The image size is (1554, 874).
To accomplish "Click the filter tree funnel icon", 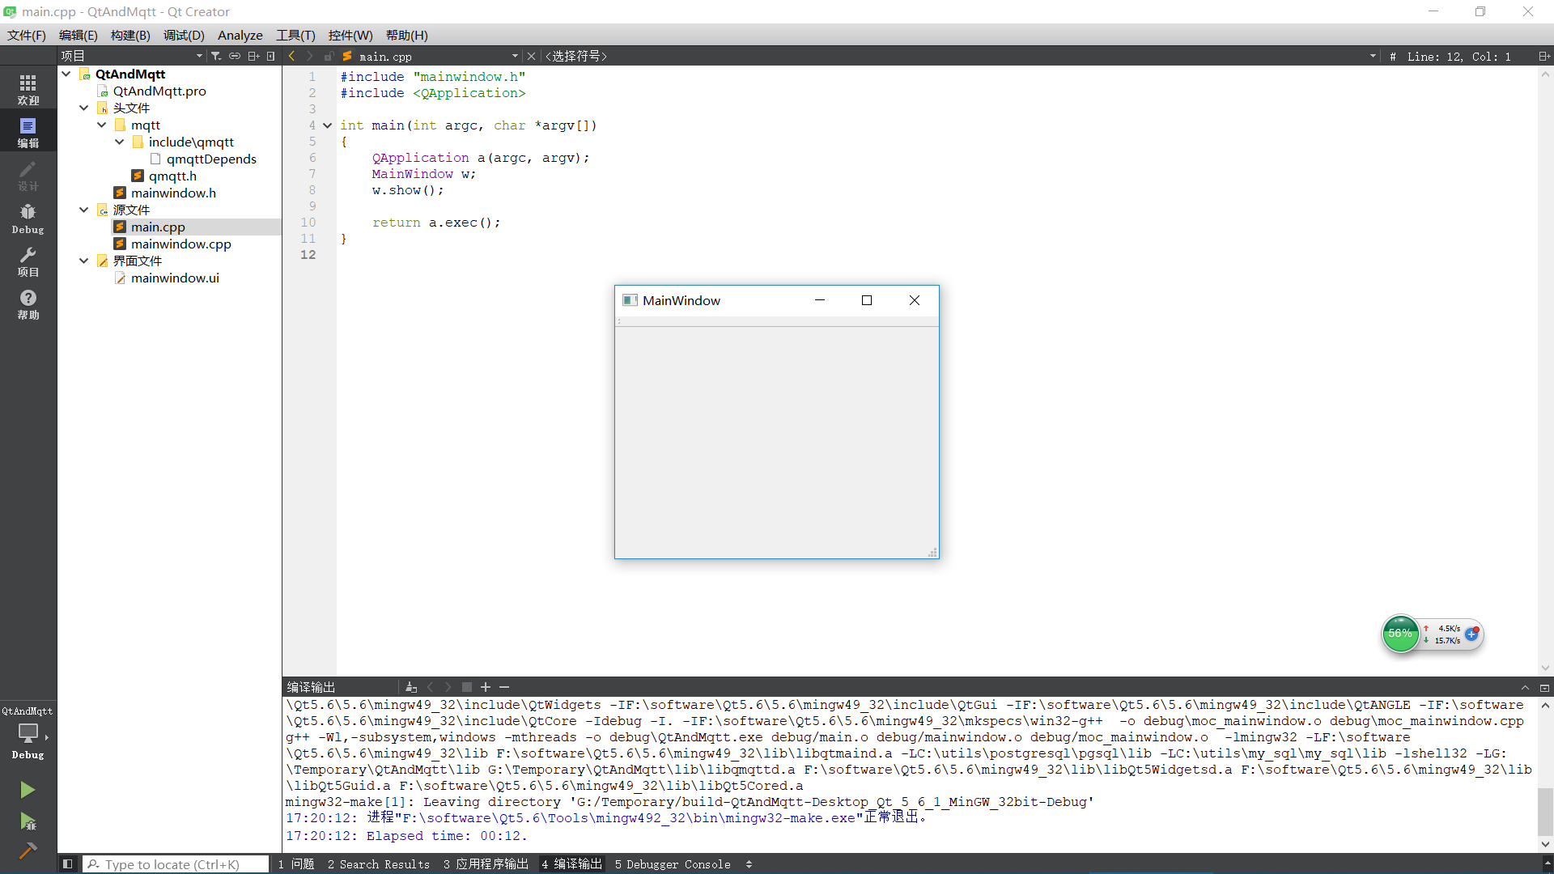I will click(x=216, y=56).
